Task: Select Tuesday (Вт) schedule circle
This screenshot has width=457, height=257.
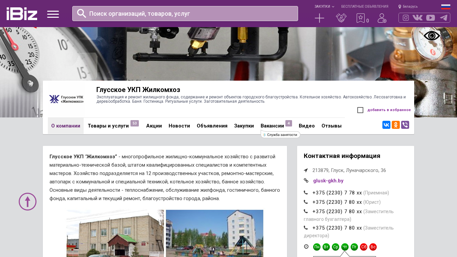Action: [x=326, y=247]
